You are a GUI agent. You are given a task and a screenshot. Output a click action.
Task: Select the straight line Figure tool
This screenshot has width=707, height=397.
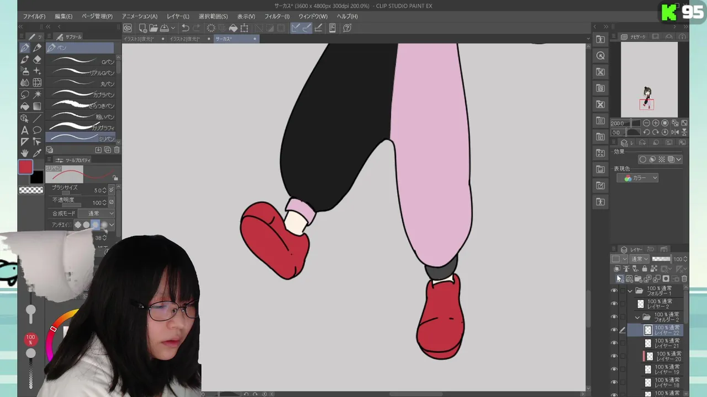click(x=37, y=118)
